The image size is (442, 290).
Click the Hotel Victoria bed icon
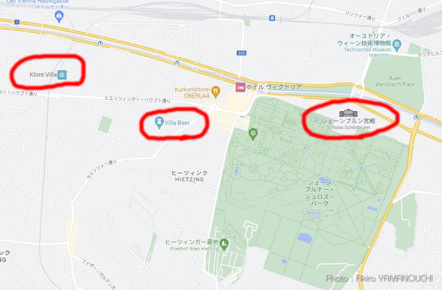pyautogui.click(x=240, y=87)
